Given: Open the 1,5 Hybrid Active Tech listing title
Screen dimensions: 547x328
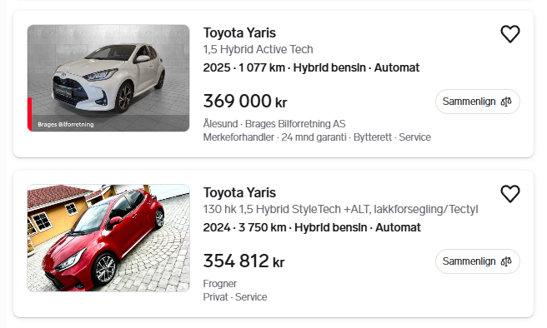Looking at the screenshot, I should click(x=239, y=33).
